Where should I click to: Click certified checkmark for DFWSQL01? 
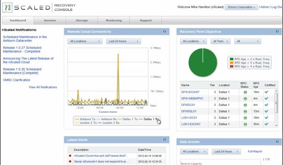point(266,111)
